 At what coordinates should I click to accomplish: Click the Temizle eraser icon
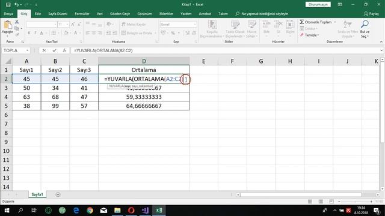click(302, 35)
